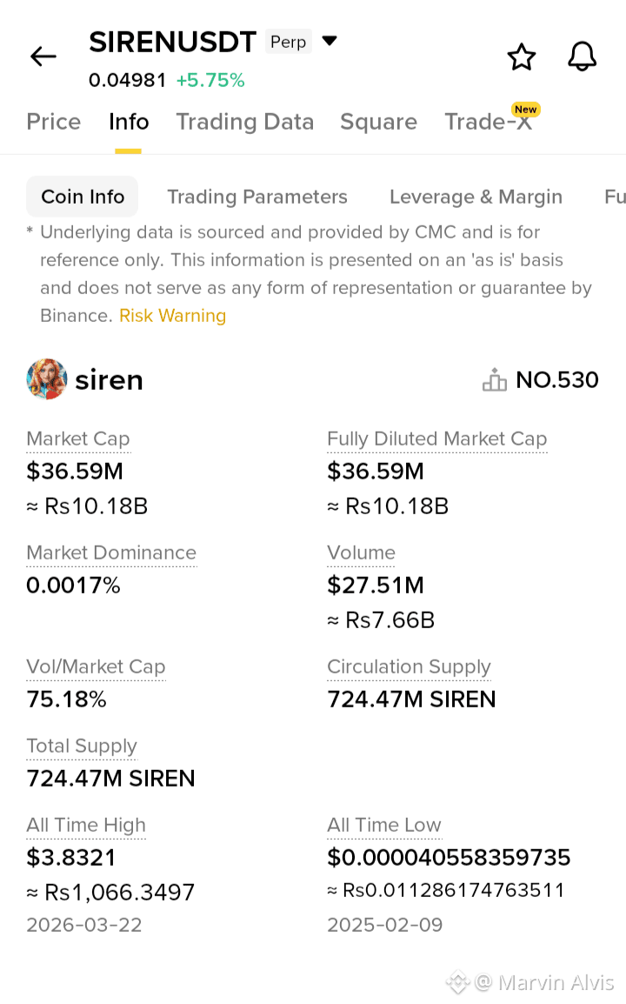Open the Trade-X tab
Screen dimensions: 626x1004
click(489, 121)
